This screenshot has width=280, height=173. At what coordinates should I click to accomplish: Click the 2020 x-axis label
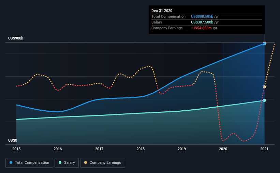(223, 149)
